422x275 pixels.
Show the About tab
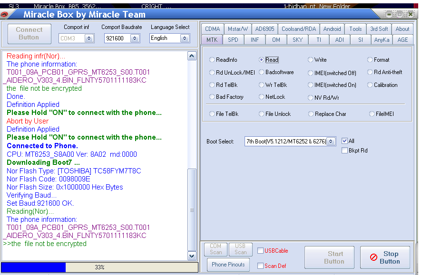[x=402, y=29]
